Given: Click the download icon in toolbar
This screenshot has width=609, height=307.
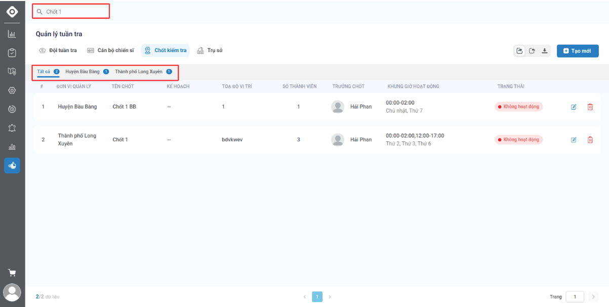Looking at the screenshot, I should tap(545, 51).
